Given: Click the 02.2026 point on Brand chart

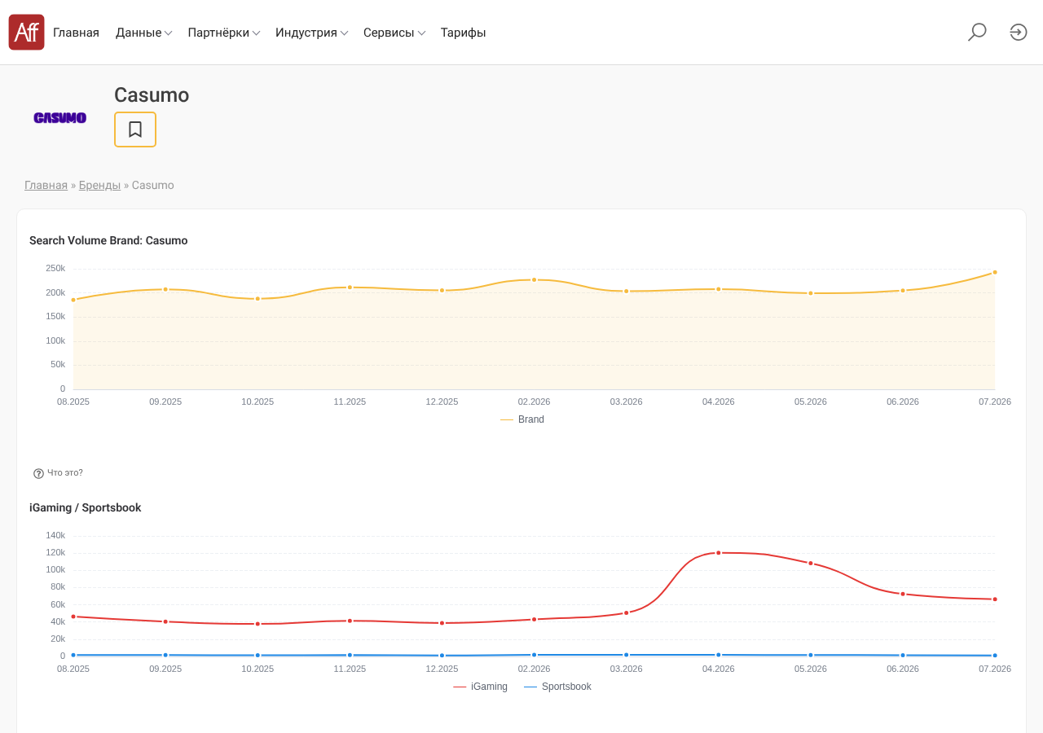Looking at the screenshot, I should (x=535, y=279).
